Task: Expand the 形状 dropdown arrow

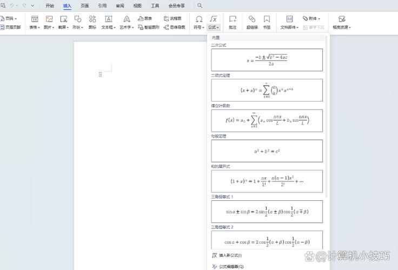Action: [x=82, y=28]
